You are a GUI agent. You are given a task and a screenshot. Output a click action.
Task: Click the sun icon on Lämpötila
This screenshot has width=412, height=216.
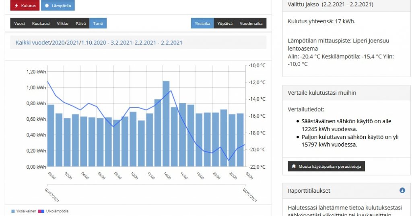coord(47,6)
